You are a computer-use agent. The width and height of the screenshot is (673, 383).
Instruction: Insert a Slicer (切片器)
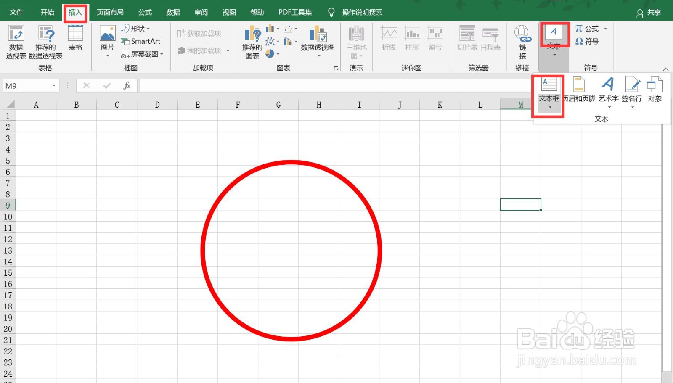(467, 38)
